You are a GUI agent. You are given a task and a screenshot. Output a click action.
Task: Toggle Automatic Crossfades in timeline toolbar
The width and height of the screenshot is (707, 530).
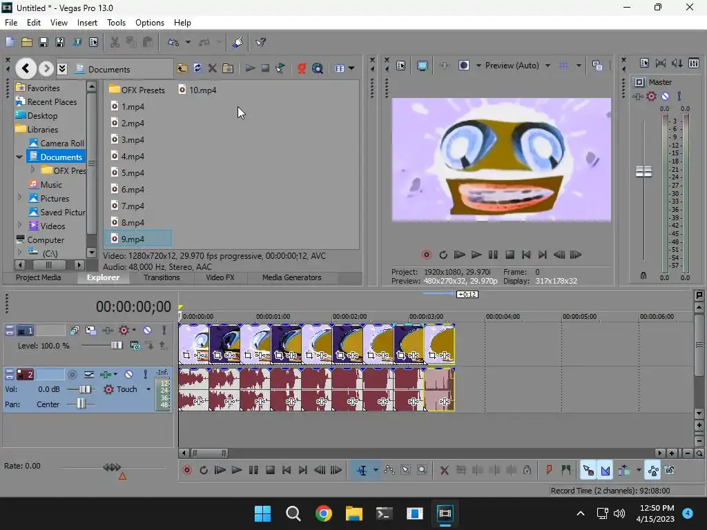(605, 471)
